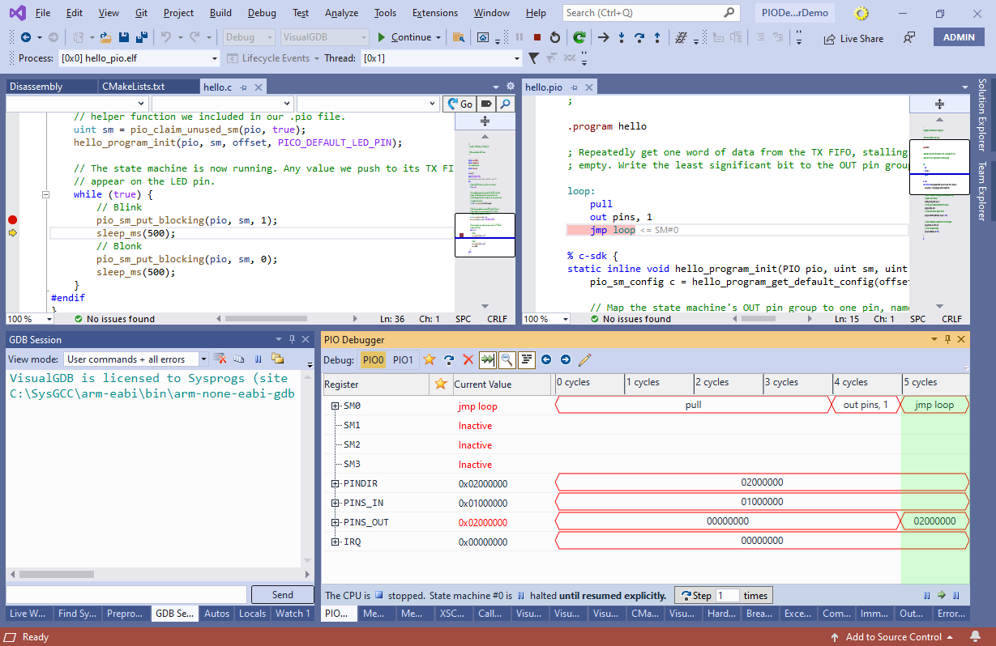Collapse the while (true) code block
This screenshot has height=646, width=996.
click(45, 194)
